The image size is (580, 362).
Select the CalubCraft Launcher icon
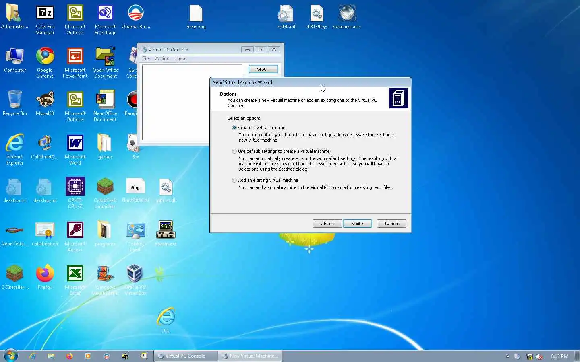click(x=105, y=193)
